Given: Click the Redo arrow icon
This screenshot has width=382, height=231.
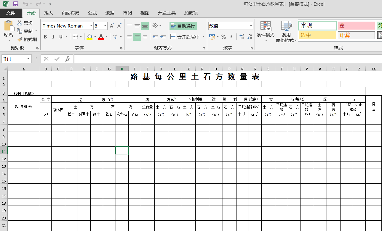Looking at the screenshot, I should pos(39,4).
